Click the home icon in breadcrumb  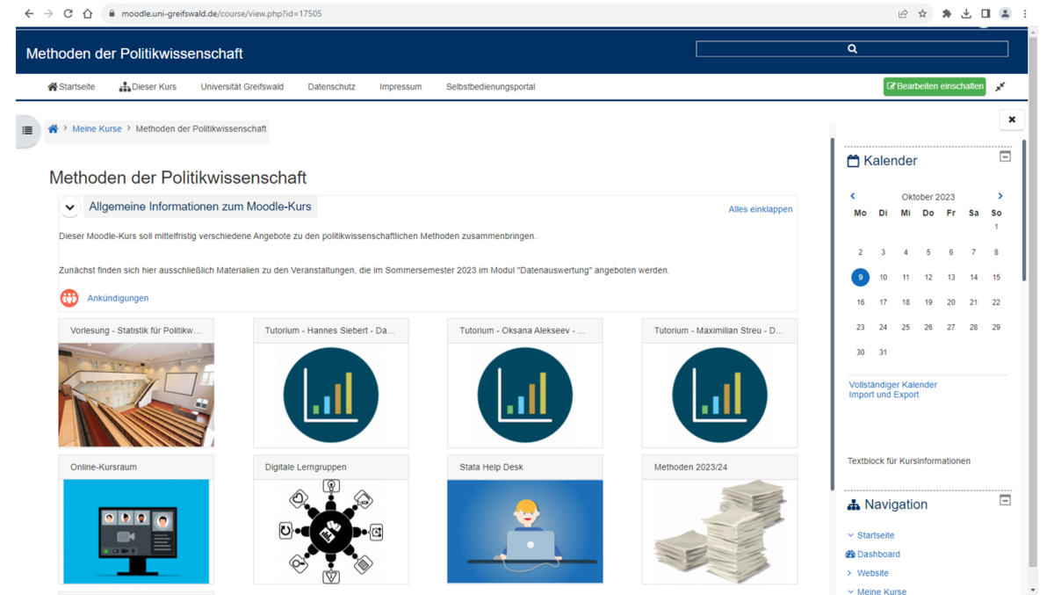point(53,129)
